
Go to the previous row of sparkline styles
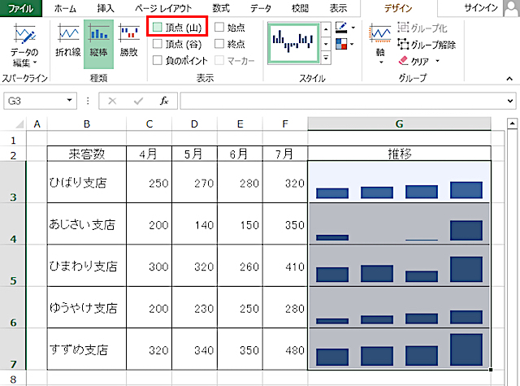(x=326, y=30)
